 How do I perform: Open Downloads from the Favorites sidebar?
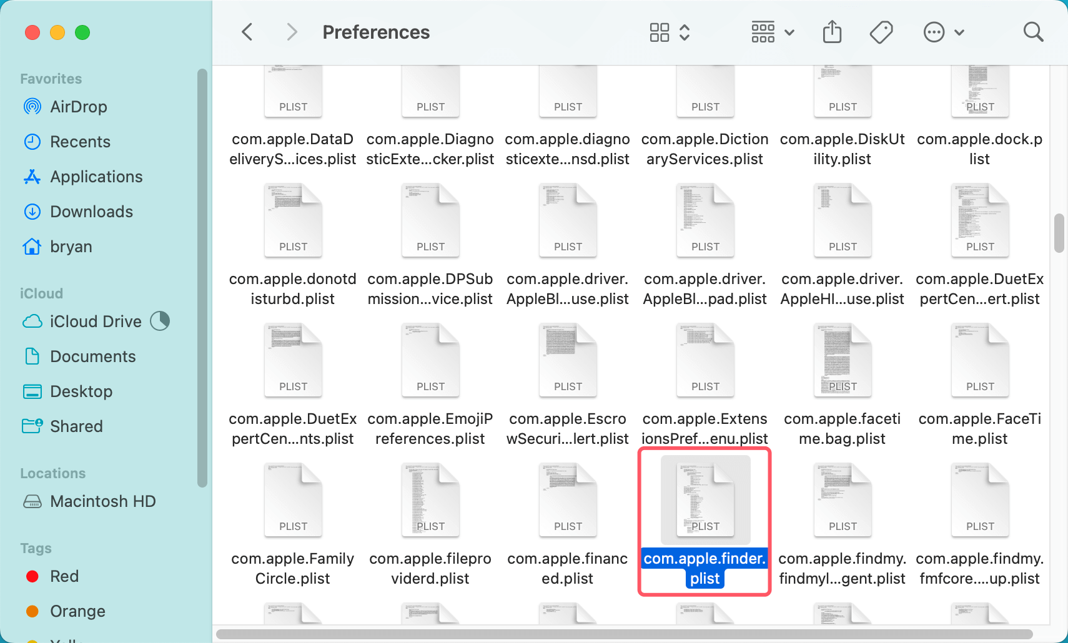tap(91, 212)
